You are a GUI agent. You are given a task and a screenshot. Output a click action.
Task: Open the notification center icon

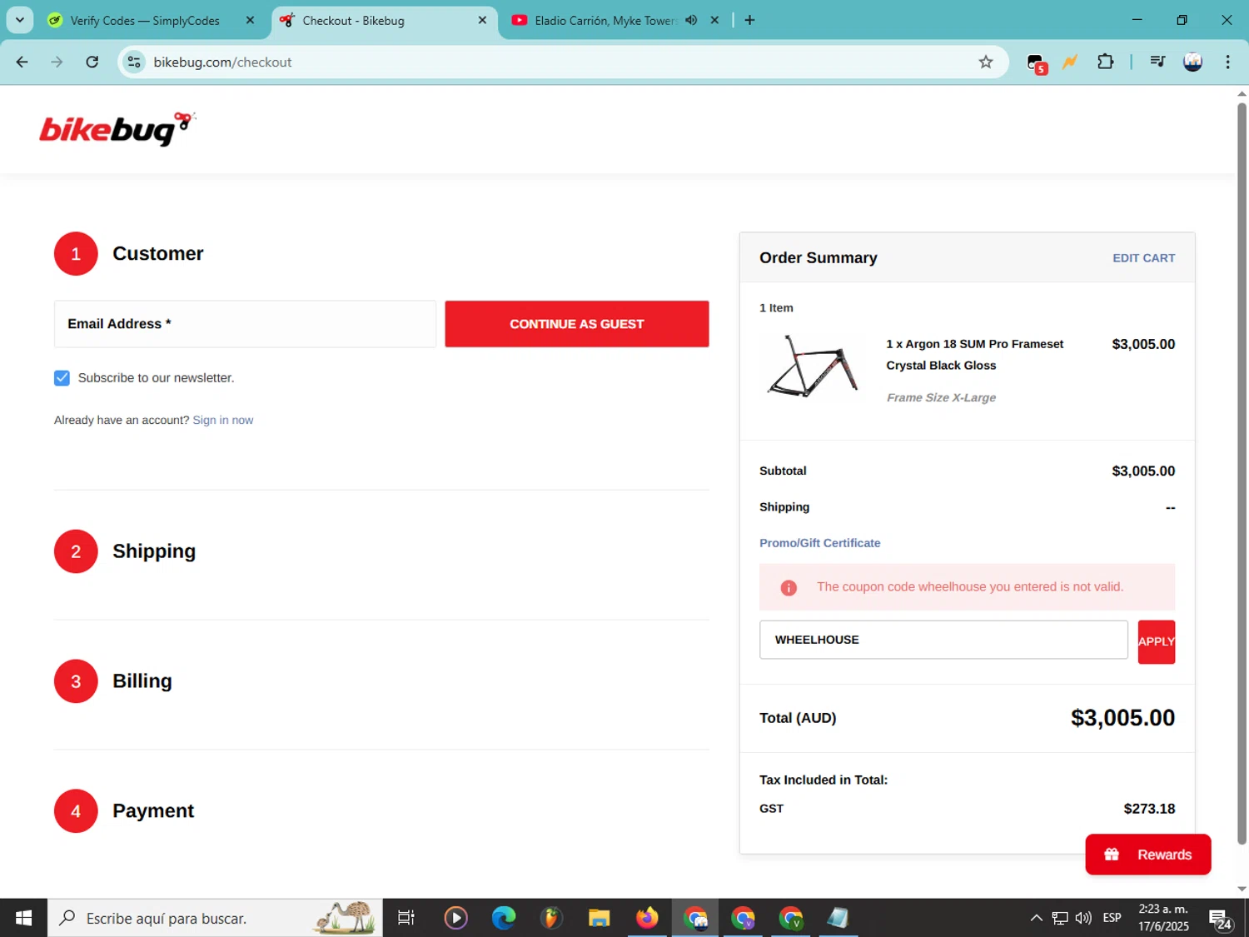1221,920
